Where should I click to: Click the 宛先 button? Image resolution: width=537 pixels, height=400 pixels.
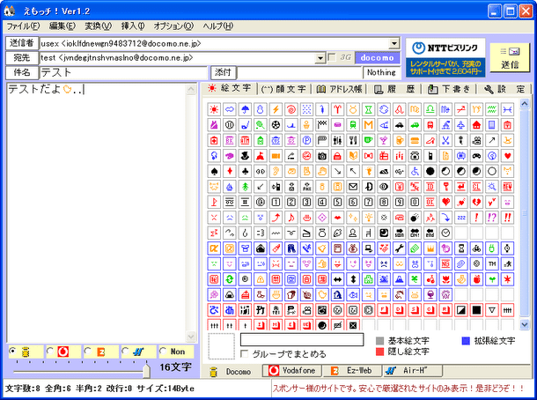point(22,58)
